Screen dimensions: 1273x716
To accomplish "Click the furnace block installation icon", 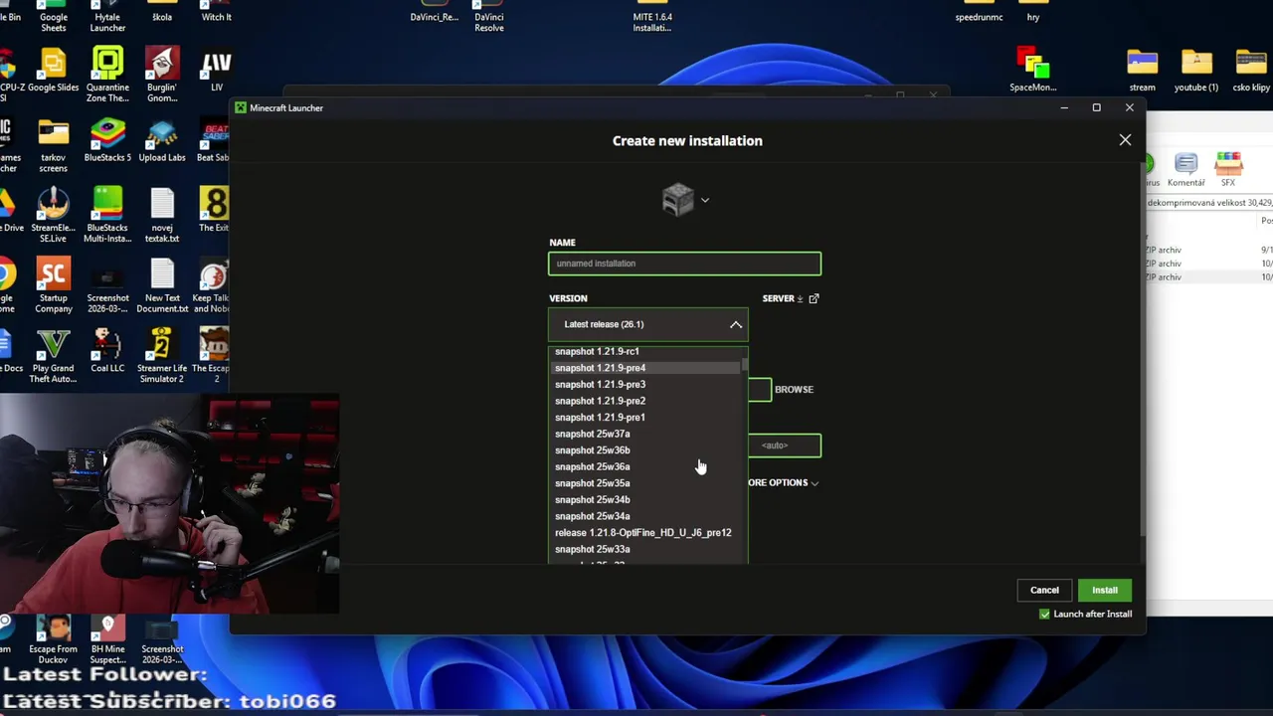I will click(x=677, y=199).
